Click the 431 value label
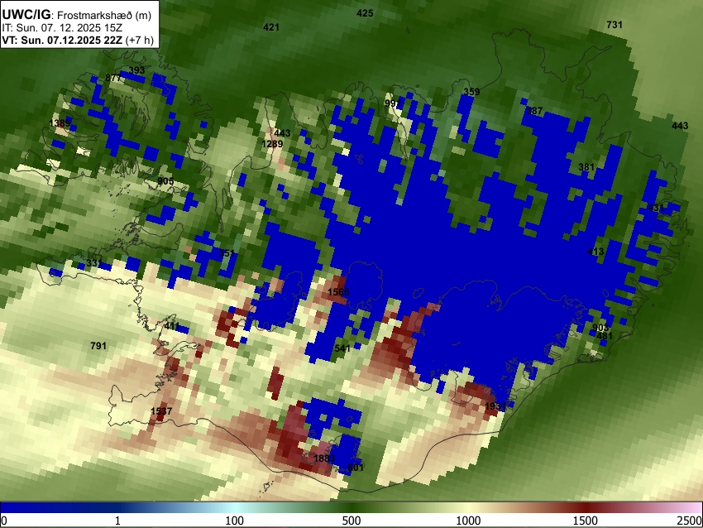Image resolution: width=703 pixels, height=528 pixels. [x=656, y=208]
